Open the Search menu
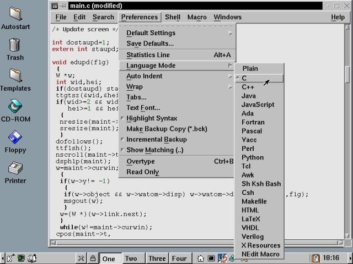Screen dimensions: 353x264 point(103,17)
